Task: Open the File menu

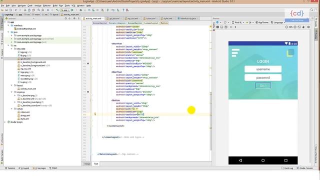Action: tap(2, 5)
